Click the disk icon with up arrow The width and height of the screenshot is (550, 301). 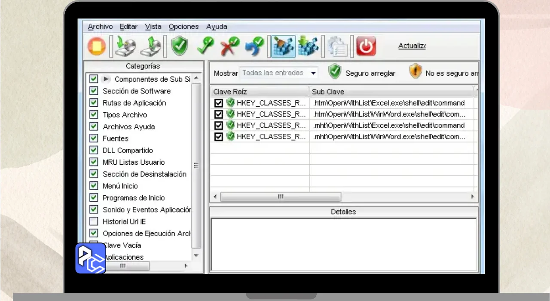pyautogui.click(x=151, y=46)
